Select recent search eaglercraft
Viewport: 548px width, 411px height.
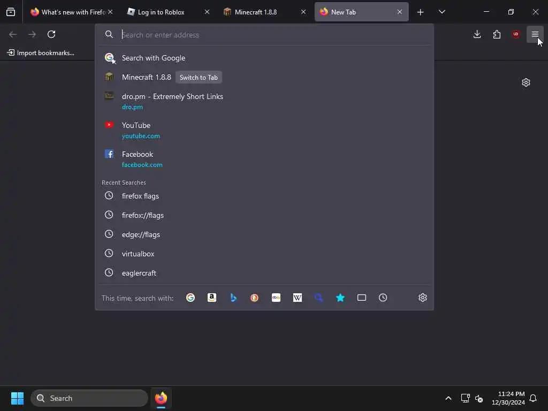point(264,273)
